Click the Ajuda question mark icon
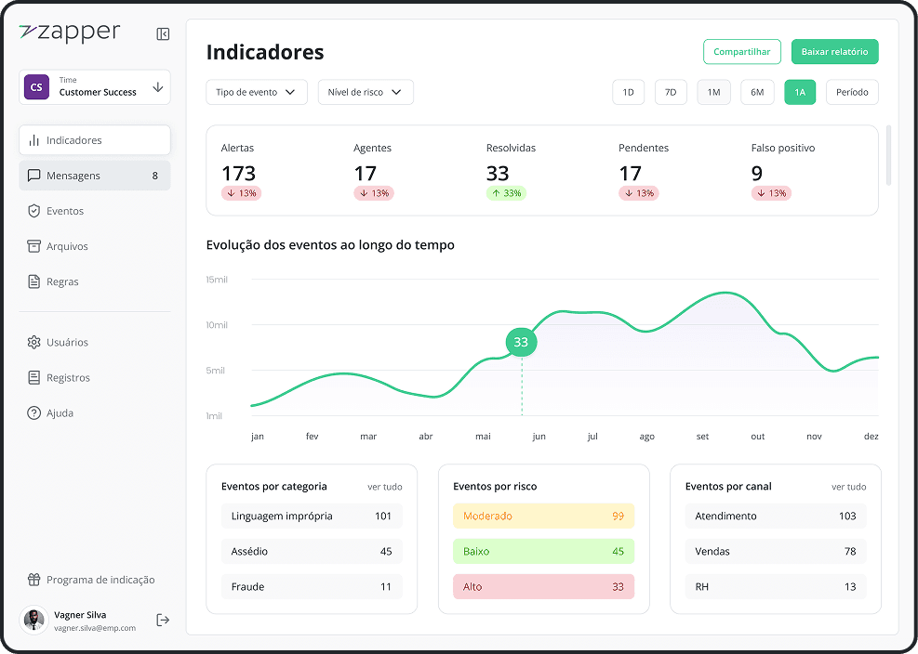 (34, 413)
